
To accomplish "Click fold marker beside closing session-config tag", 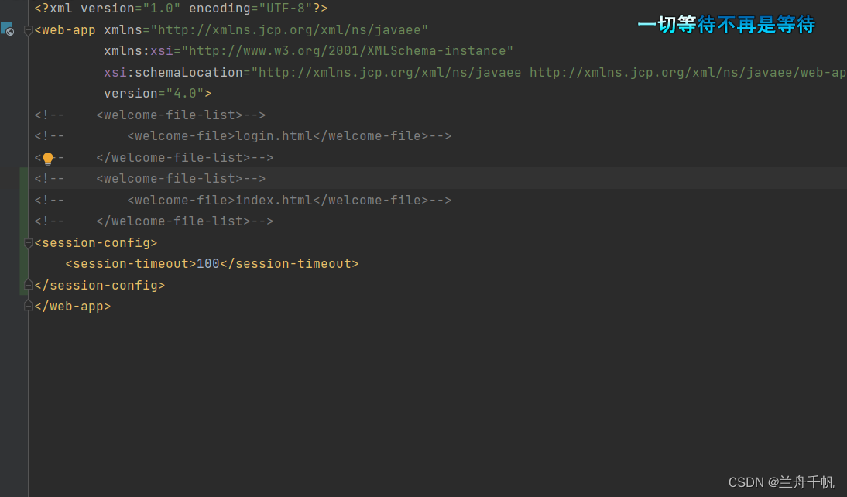I will [28, 285].
